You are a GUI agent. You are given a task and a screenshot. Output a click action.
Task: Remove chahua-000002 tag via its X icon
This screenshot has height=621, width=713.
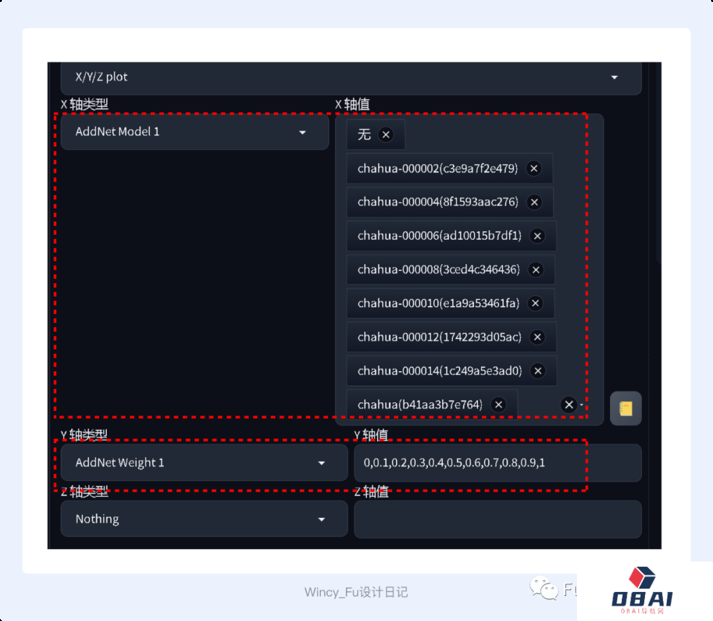point(534,168)
